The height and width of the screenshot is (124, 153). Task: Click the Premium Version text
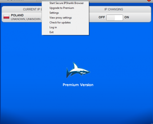78,85
